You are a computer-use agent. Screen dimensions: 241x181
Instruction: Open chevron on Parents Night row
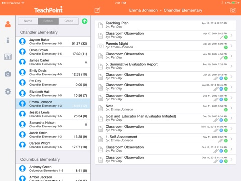point(231,46)
